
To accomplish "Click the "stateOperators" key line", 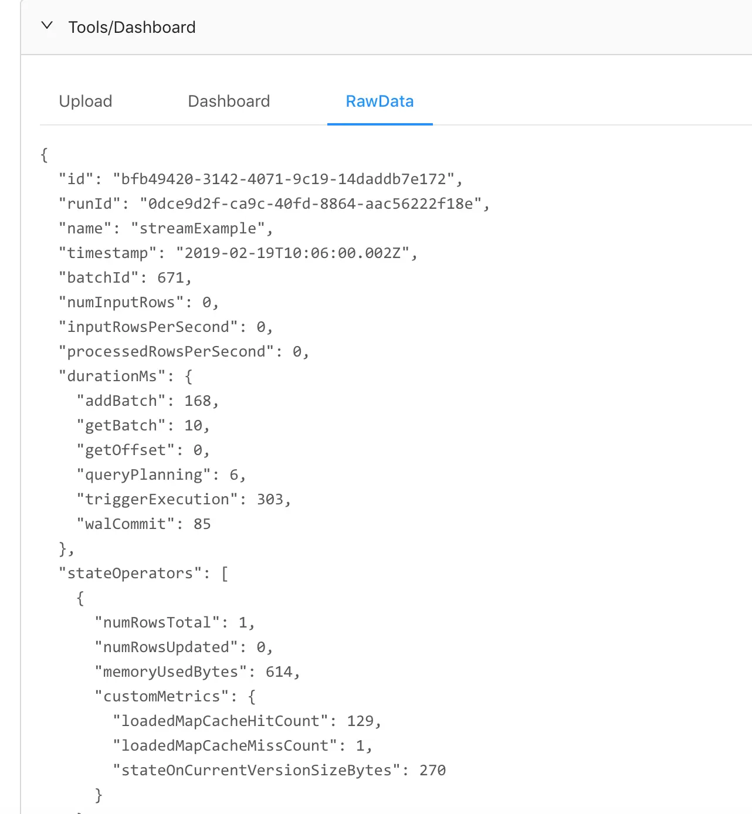I will (143, 573).
